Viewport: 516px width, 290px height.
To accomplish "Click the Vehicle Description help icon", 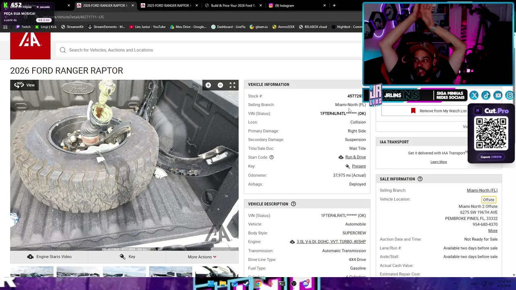I will [293, 204].
